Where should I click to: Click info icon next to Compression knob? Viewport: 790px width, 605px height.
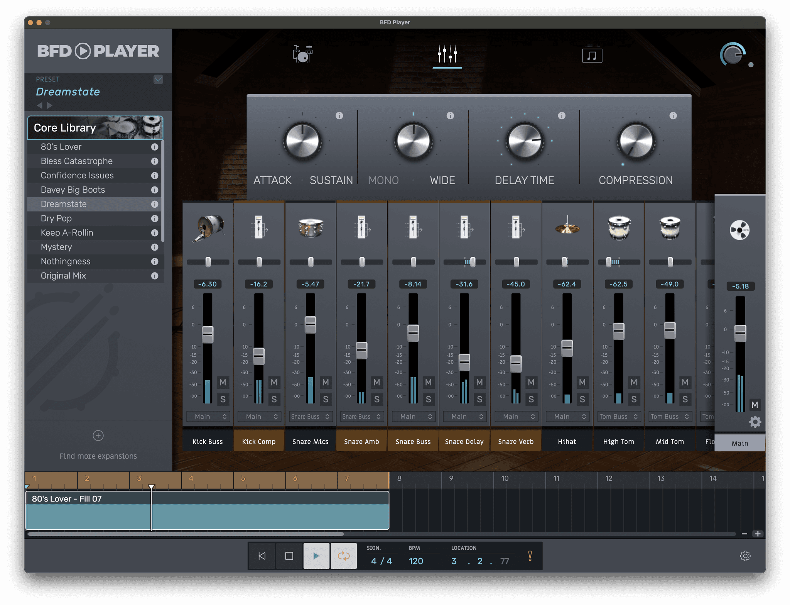pyautogui.click(x=673, y=115)
